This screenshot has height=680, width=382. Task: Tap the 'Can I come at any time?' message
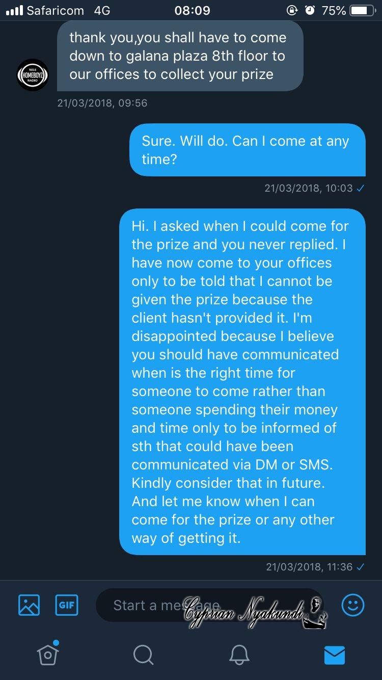[x=247, y=150]
